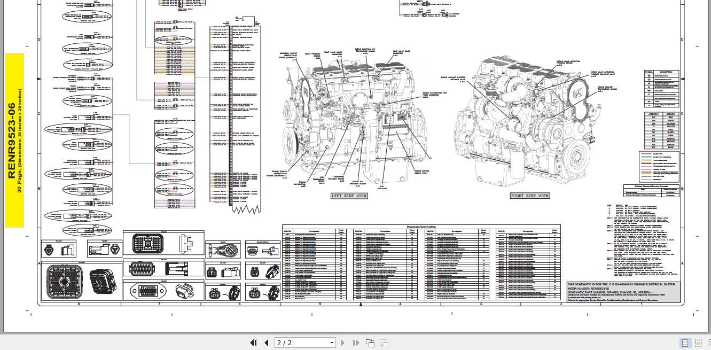Go back one page with the previous-page arrow icon
The height and width of the screenshot is (350, 711).
click(x=266, y=343)
